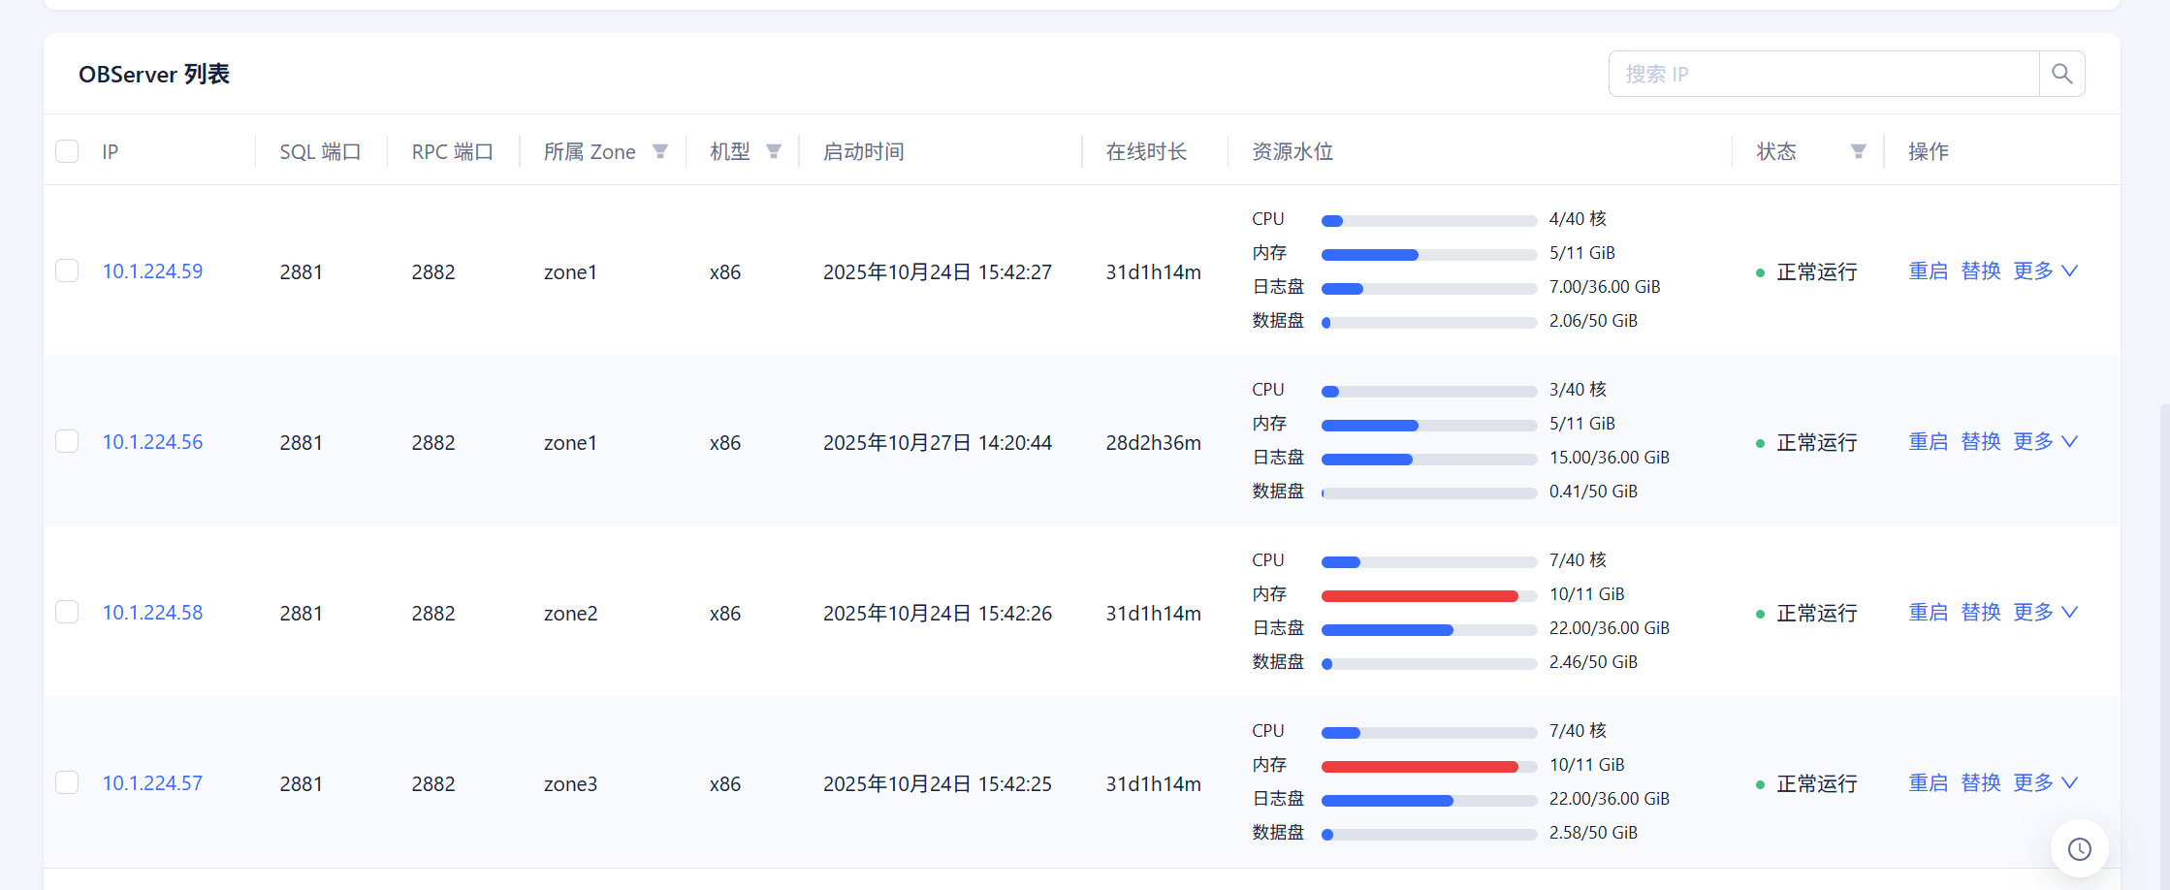The width and height of the screenshot is (2170, 890).
Task: Open server details link 10.1.224.56
Action: 153,441
